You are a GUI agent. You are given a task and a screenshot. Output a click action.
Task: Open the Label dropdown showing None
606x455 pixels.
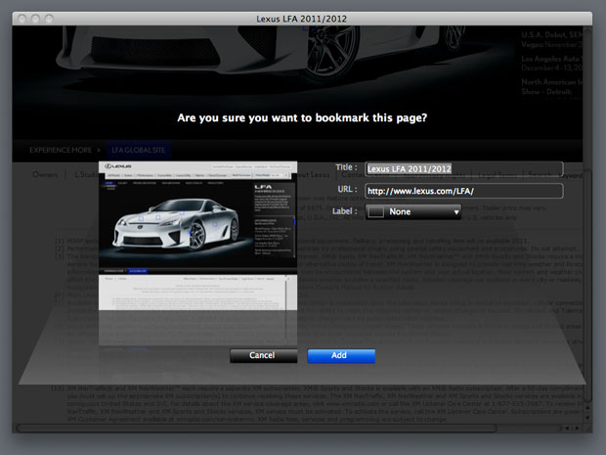point(413,211)
